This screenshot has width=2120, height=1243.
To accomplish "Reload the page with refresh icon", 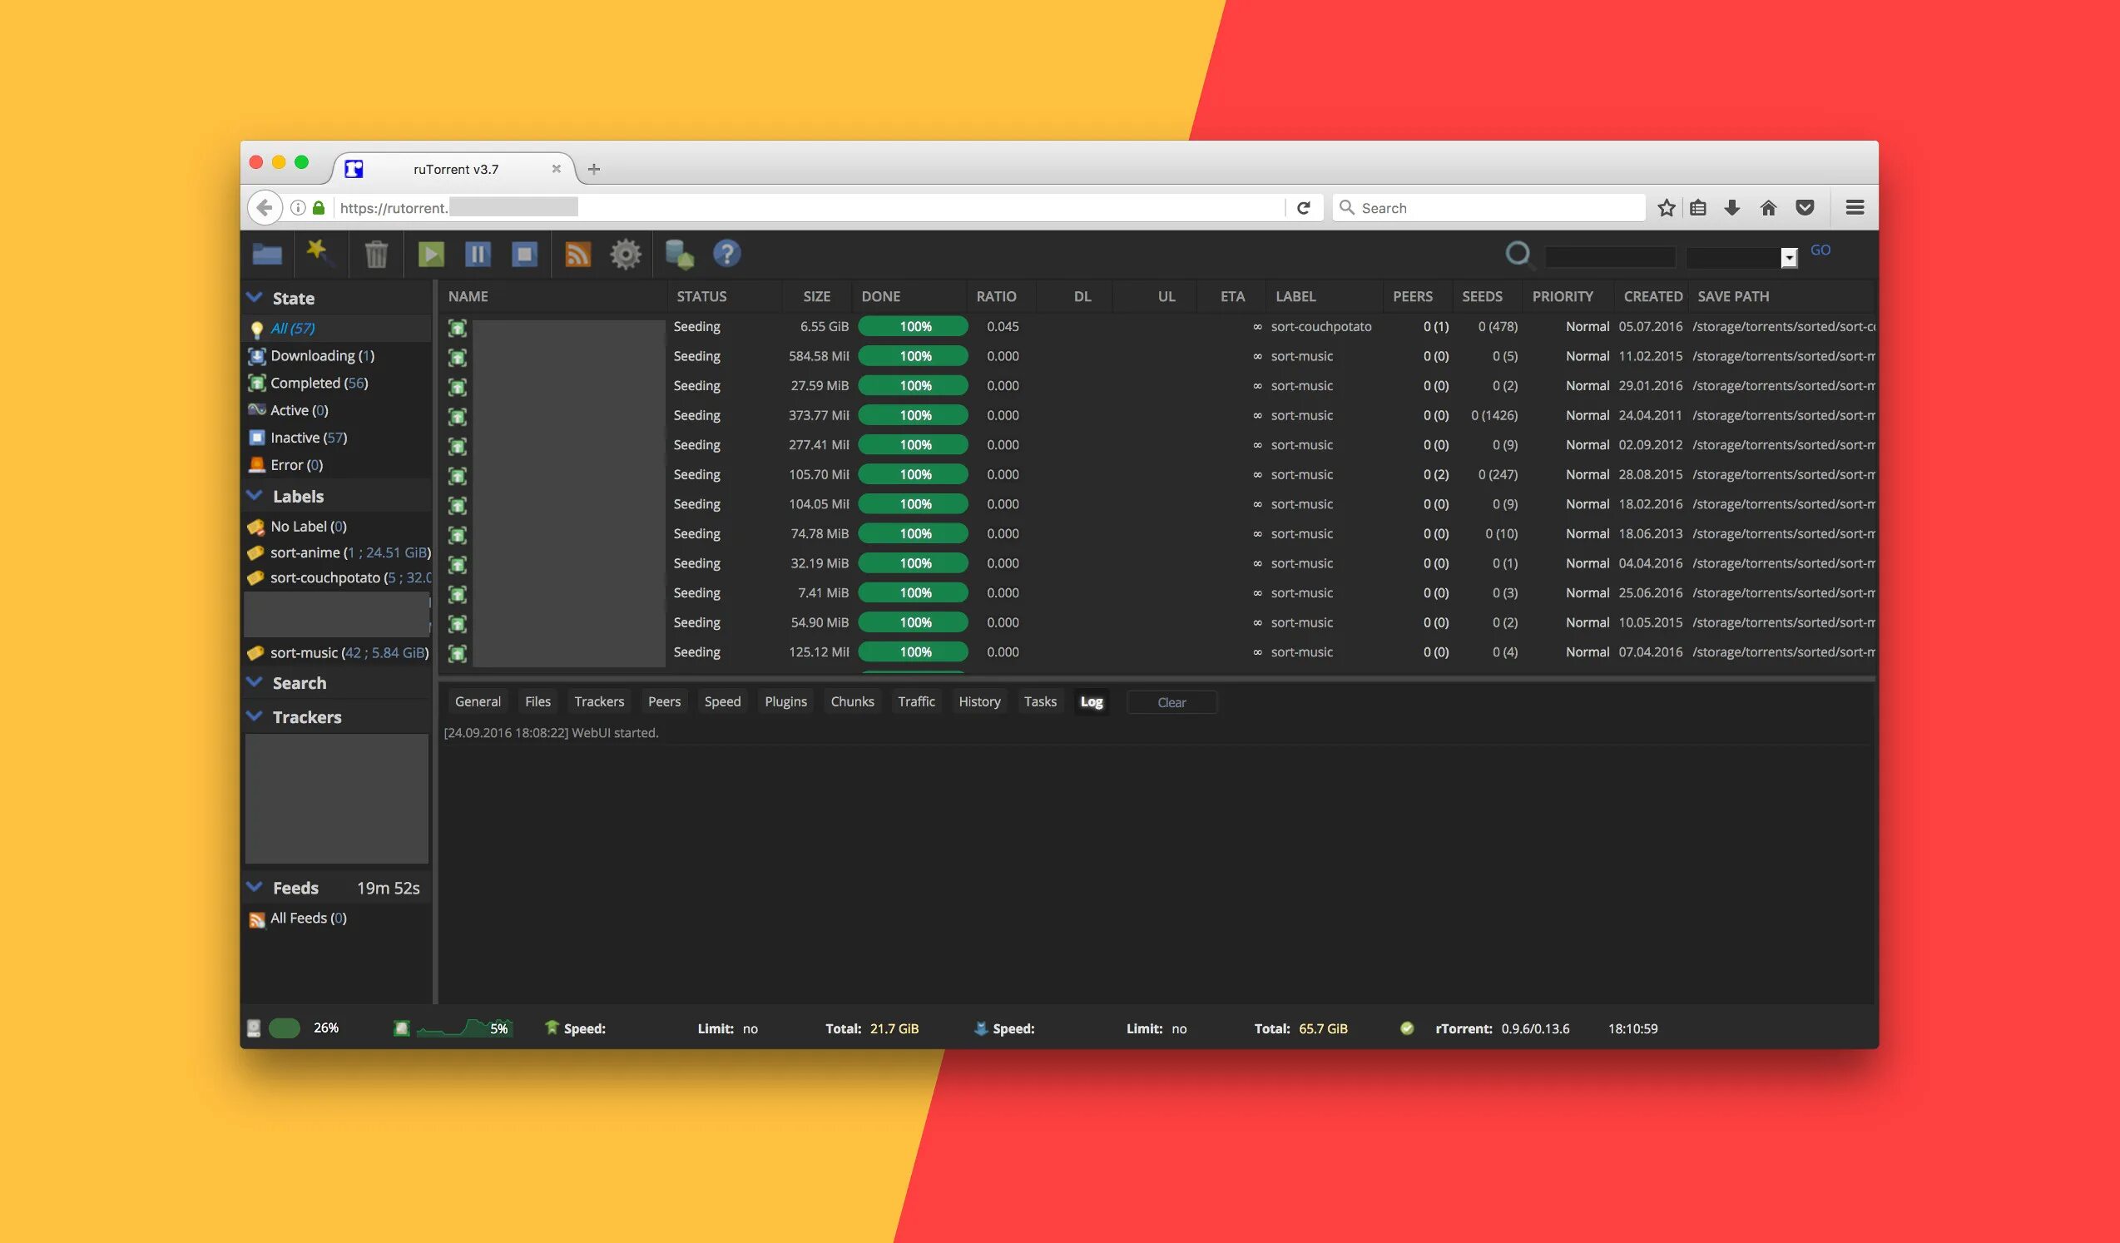I will coord(1304,208).
